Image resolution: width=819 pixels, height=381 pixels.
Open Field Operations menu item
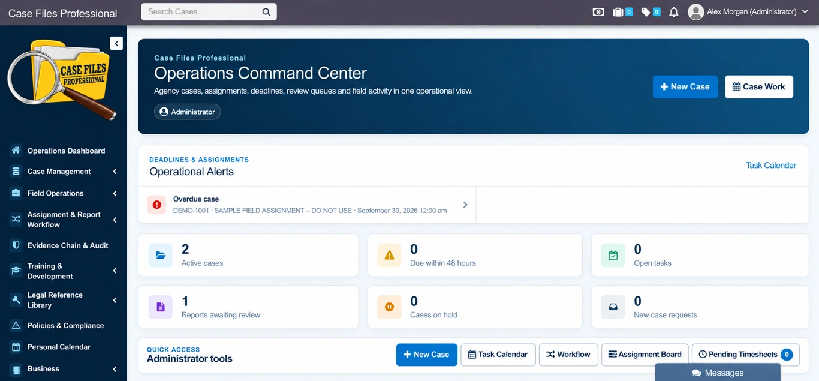click(x=63, y=193)
